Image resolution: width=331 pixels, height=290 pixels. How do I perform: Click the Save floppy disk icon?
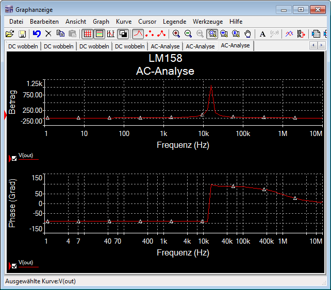click(22, 34)
